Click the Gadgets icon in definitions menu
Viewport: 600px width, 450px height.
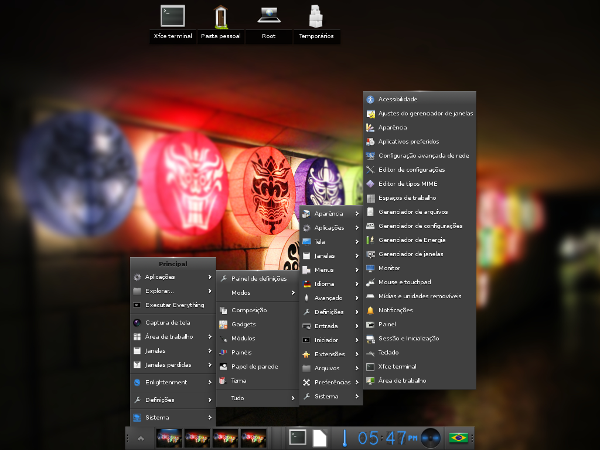click(x=223, y=325)
